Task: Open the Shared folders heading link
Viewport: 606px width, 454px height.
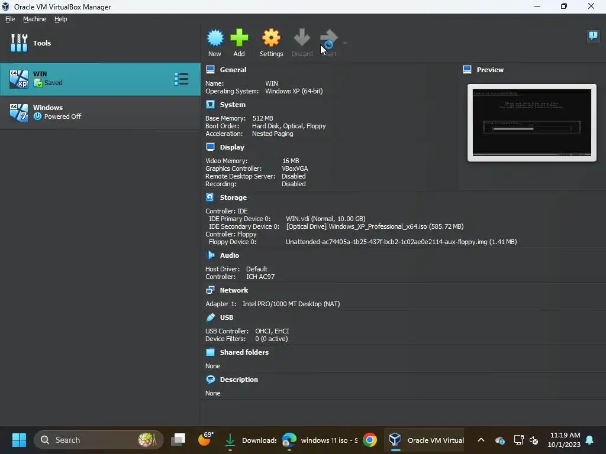Action: tap(244, 352)
